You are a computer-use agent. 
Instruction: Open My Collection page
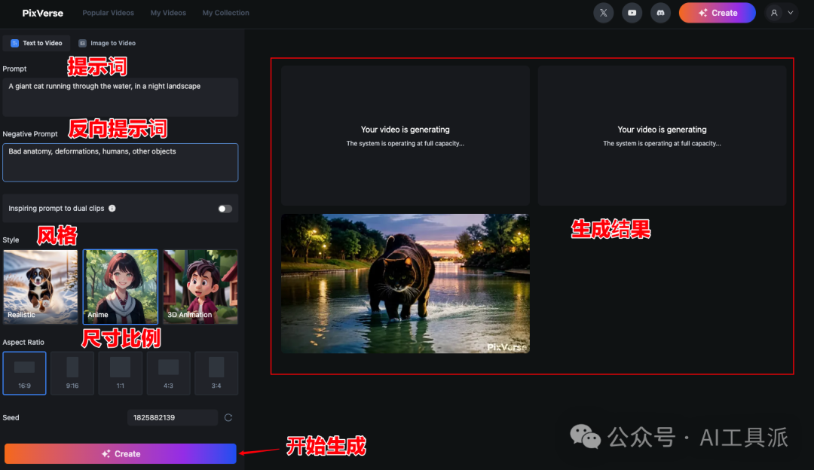click(226, 13)
